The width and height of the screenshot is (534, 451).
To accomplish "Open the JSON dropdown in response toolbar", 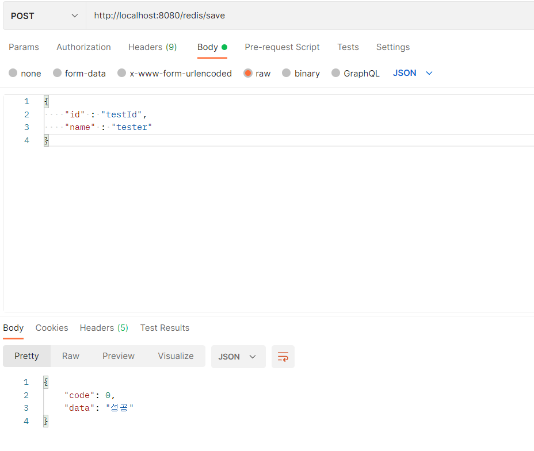I will pyautogui.click(x=238, y=356).
